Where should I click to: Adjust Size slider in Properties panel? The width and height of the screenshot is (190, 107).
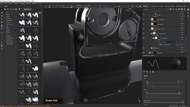(163, 83)
